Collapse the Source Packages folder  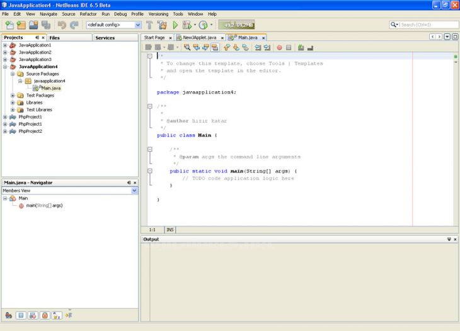pos(13,74)
